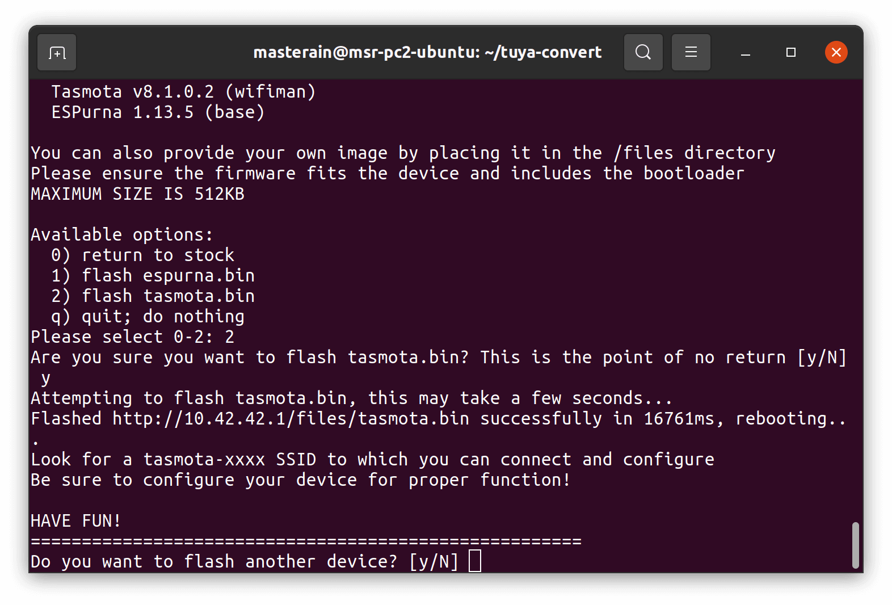Maximize the terminal window
This screenshot has width=892, height=605.
tap(790, 53)
